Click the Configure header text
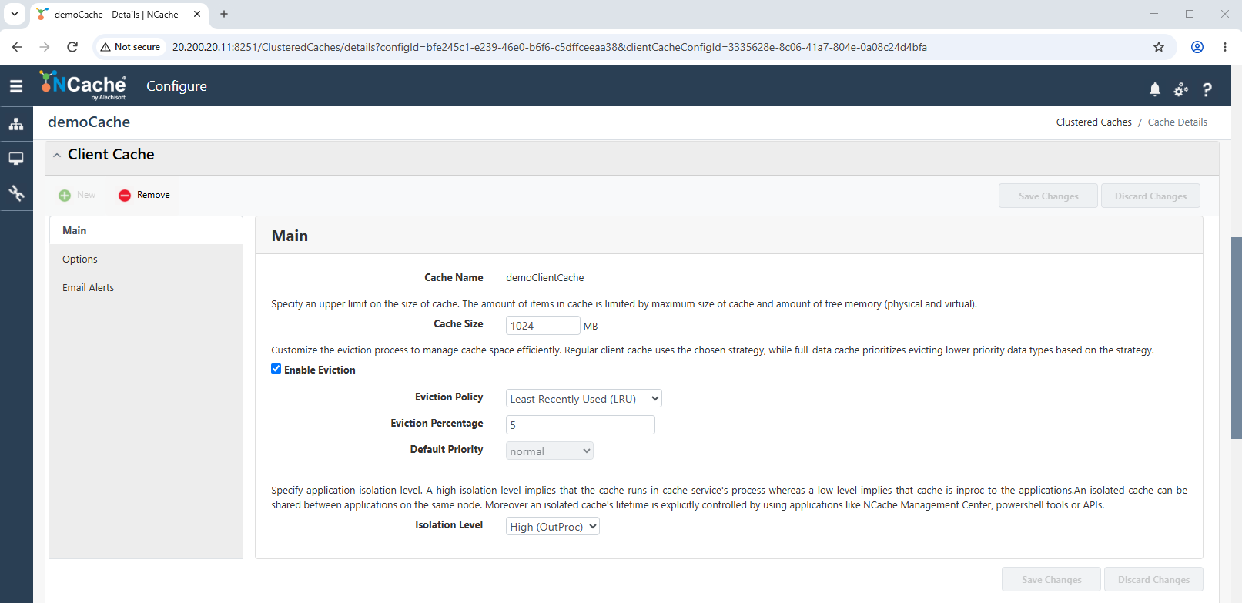 (x=176, y=85)
